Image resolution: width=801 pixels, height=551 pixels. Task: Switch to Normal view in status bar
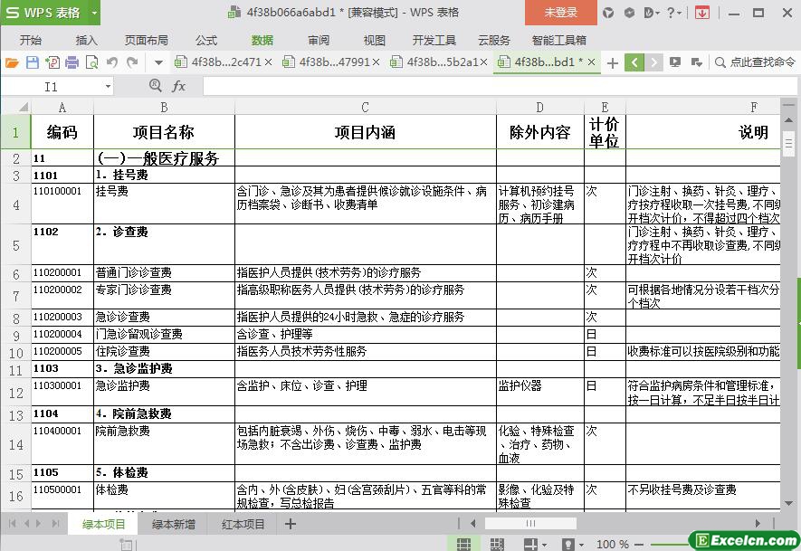pos(463,544)
